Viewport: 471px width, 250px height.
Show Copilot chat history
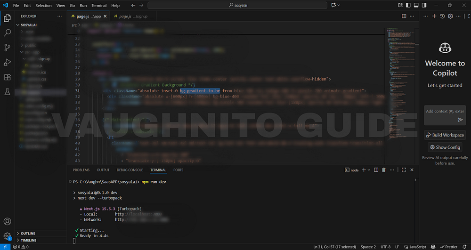tap(442, 16)
